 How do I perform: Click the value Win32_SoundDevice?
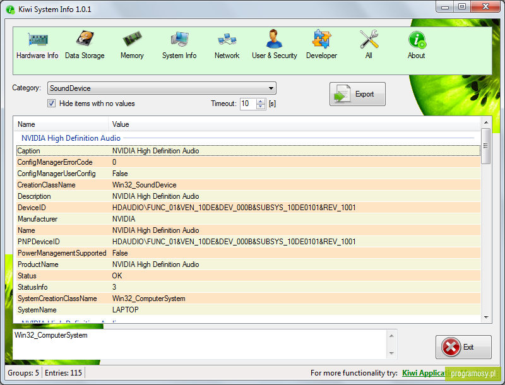point(145,185)
